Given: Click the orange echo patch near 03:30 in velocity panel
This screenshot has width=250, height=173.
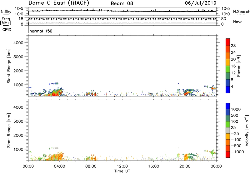Looking at the screenshot, I should (56, 157).
